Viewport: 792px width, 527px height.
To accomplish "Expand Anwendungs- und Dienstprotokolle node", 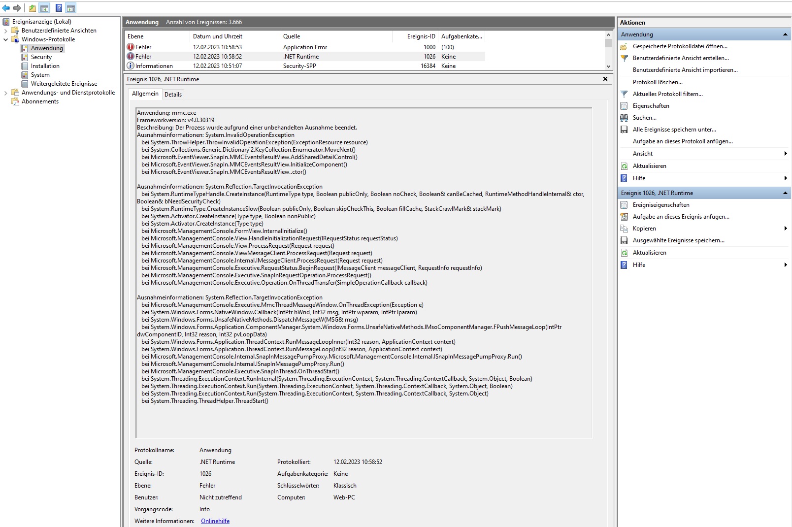I will (x=6, y=93).
